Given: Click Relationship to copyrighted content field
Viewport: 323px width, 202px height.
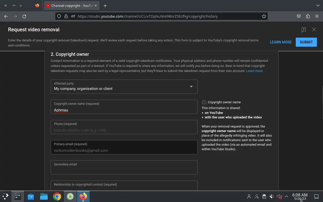Looking at the screenshot, I should (124, 186).
